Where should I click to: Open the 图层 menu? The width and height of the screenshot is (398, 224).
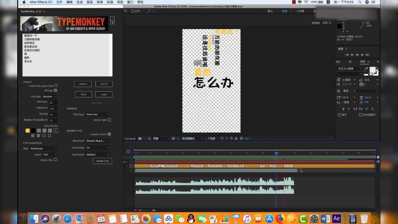coord(90,2)
